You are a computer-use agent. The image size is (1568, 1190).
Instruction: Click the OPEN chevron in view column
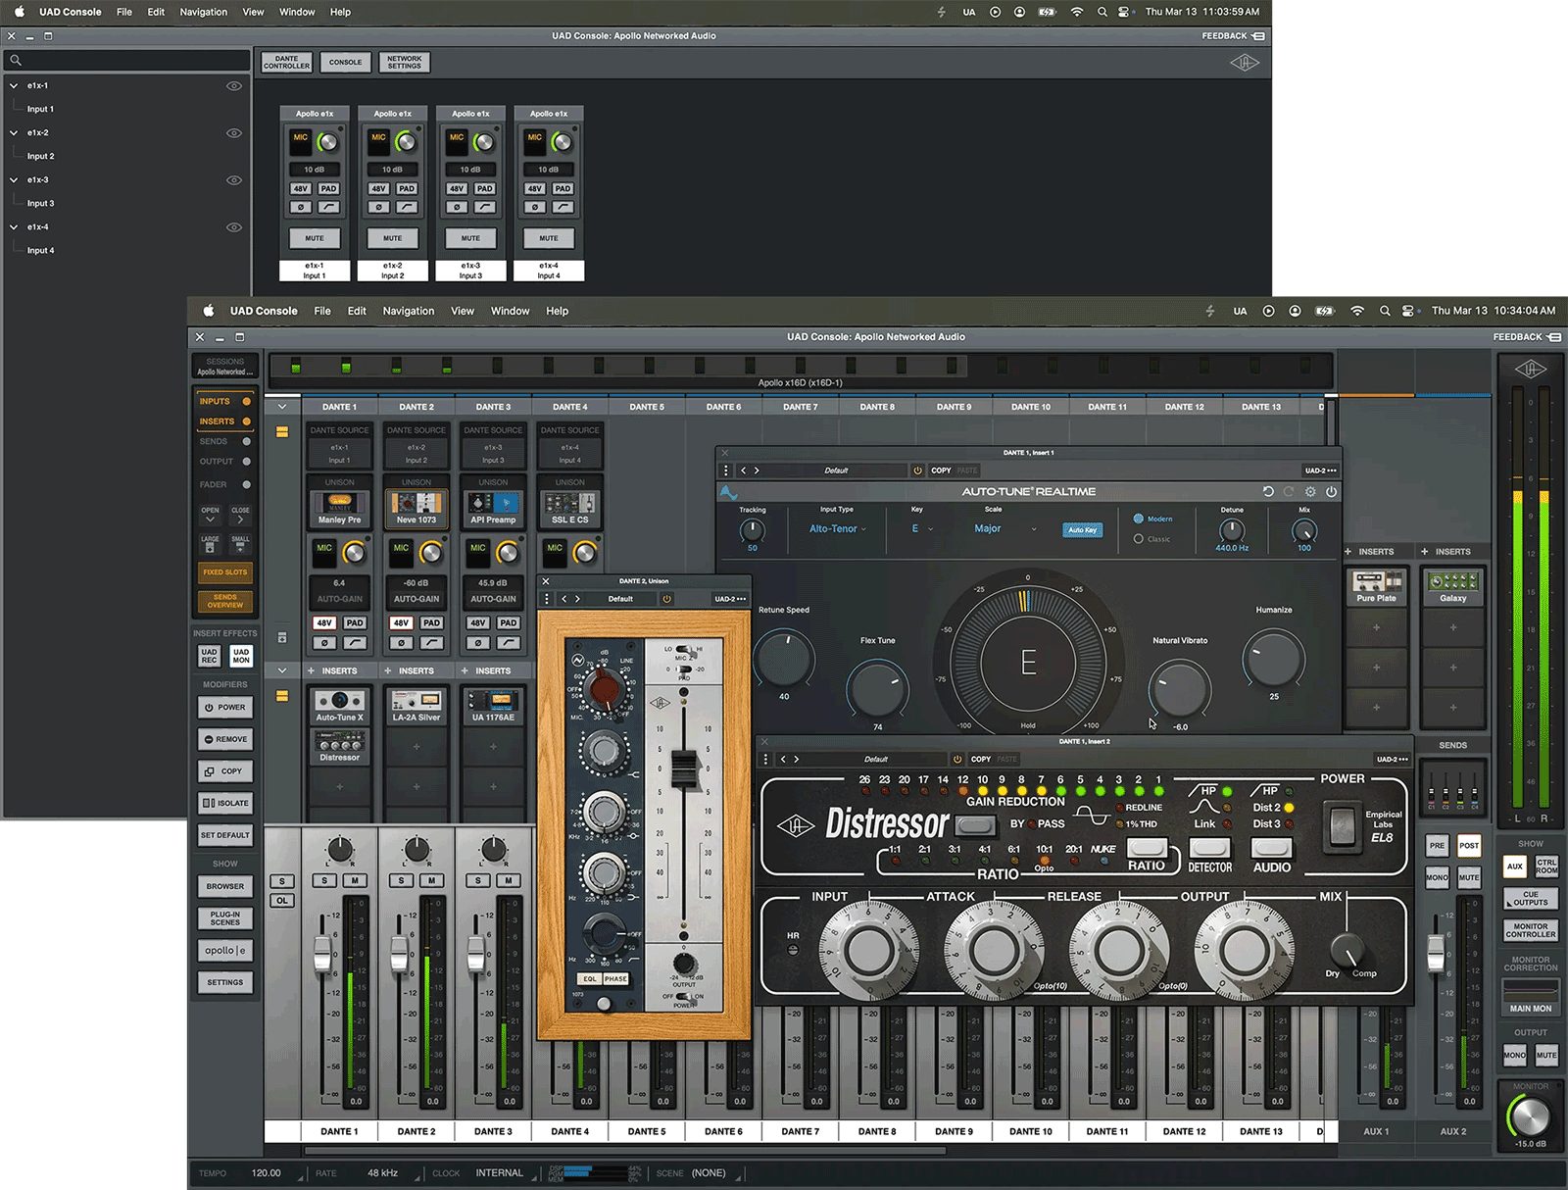(210, 516)
